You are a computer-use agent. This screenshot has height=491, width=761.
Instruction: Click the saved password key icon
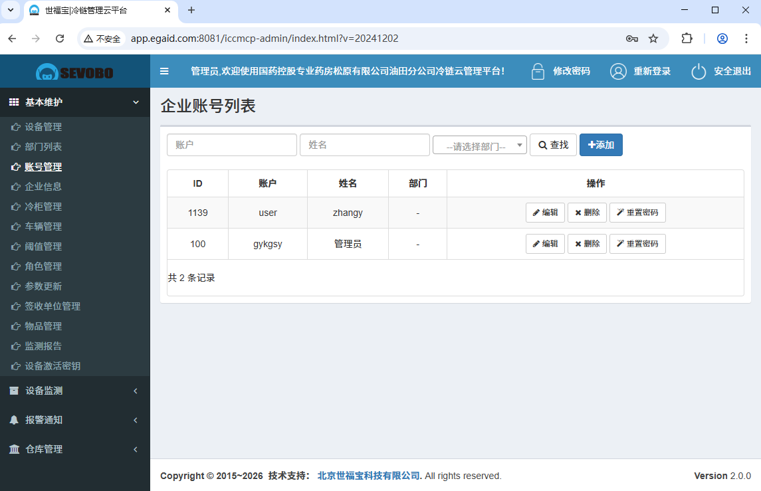point(631,39)
